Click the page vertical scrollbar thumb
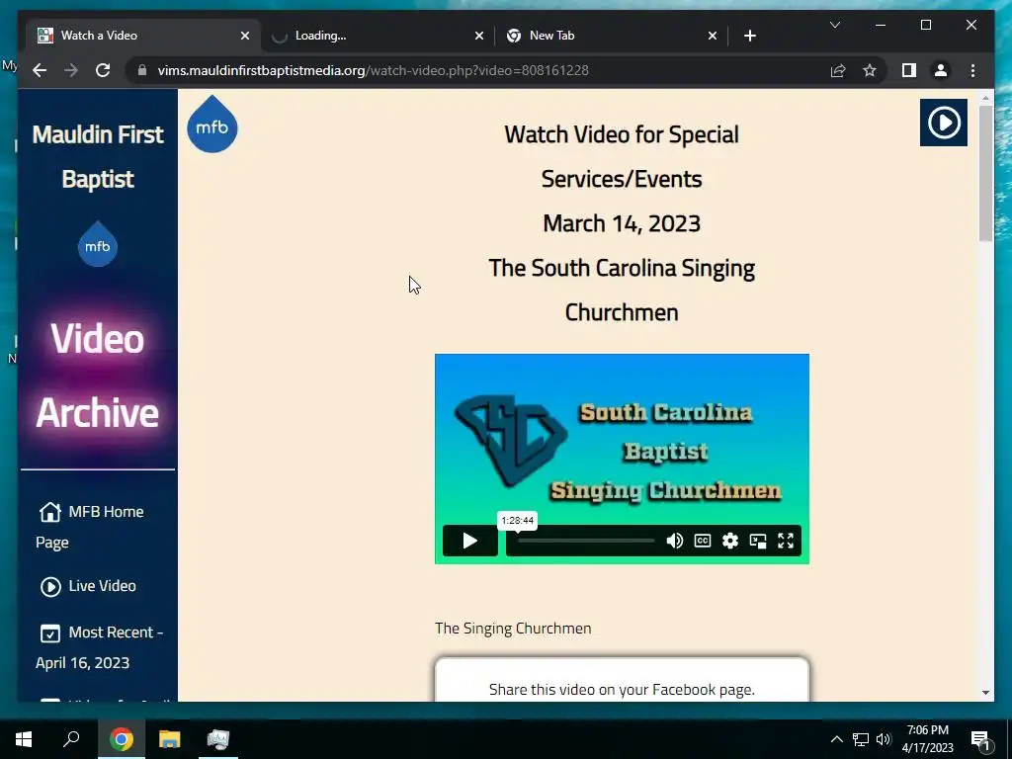 coord(985,173)
